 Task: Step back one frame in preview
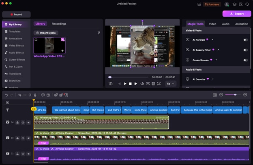click(x=119, y=84)
